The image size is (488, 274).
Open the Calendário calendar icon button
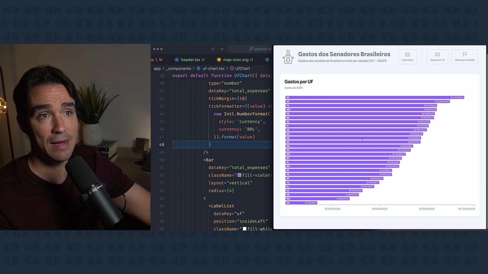tap(407, 55)
